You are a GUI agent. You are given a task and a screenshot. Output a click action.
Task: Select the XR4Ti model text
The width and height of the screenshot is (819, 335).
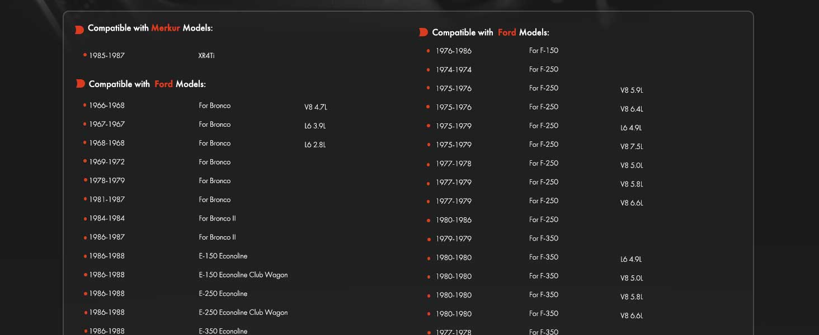[206, 56]
